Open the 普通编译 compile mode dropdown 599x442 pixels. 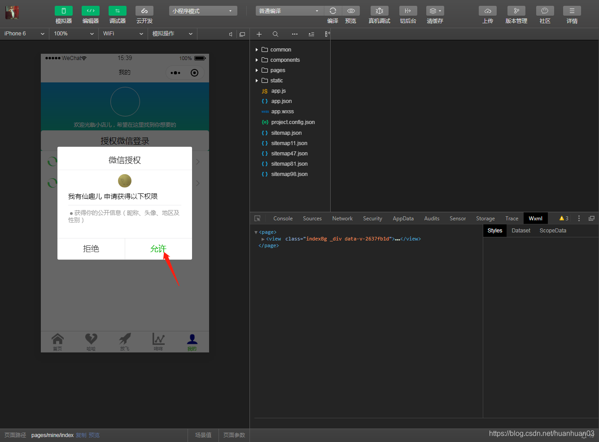pos(289,11)
